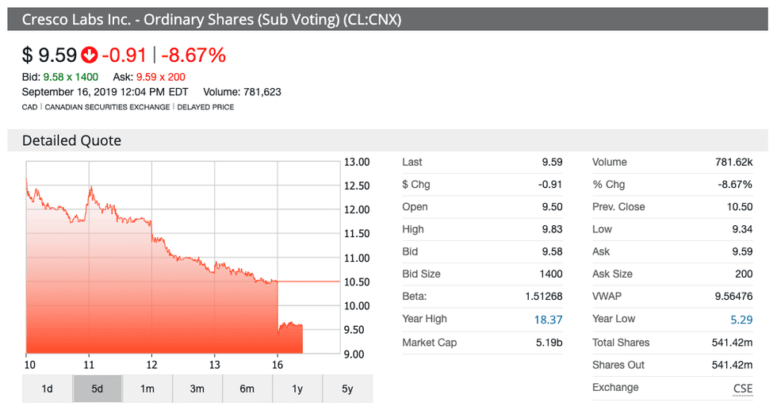777x414 pixels.
Task: Show the 1m chart period
Action: click(x=147, y=389)
